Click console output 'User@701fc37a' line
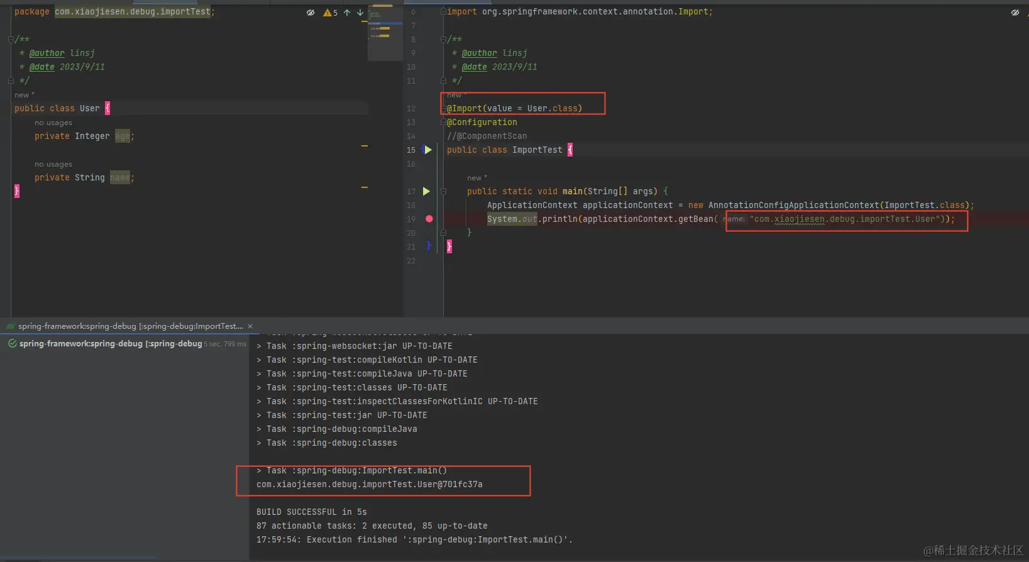1029x562 pixels. [370, 484]
